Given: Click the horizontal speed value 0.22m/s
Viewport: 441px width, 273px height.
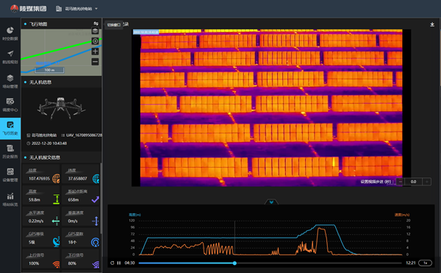Looking at the screenshot, I should [x=36, y=221].
